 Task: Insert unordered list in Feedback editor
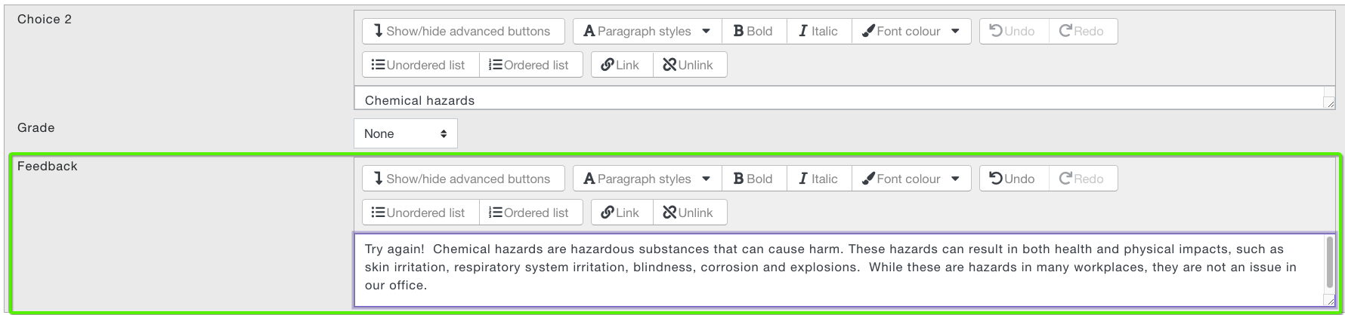tap(420, 213)
